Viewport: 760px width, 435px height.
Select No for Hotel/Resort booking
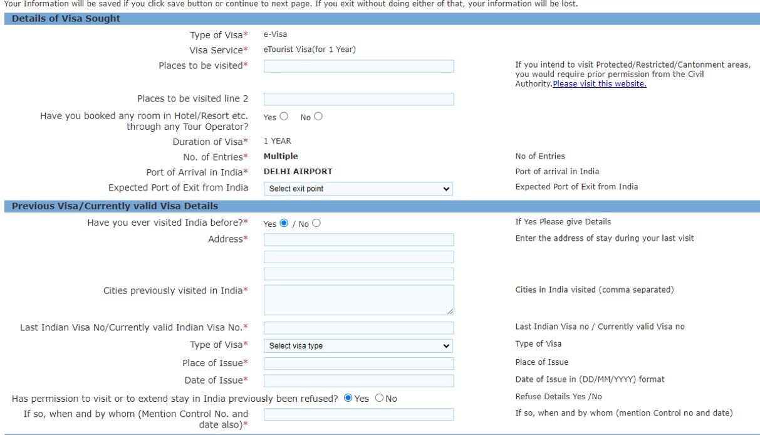pos(318,116)
